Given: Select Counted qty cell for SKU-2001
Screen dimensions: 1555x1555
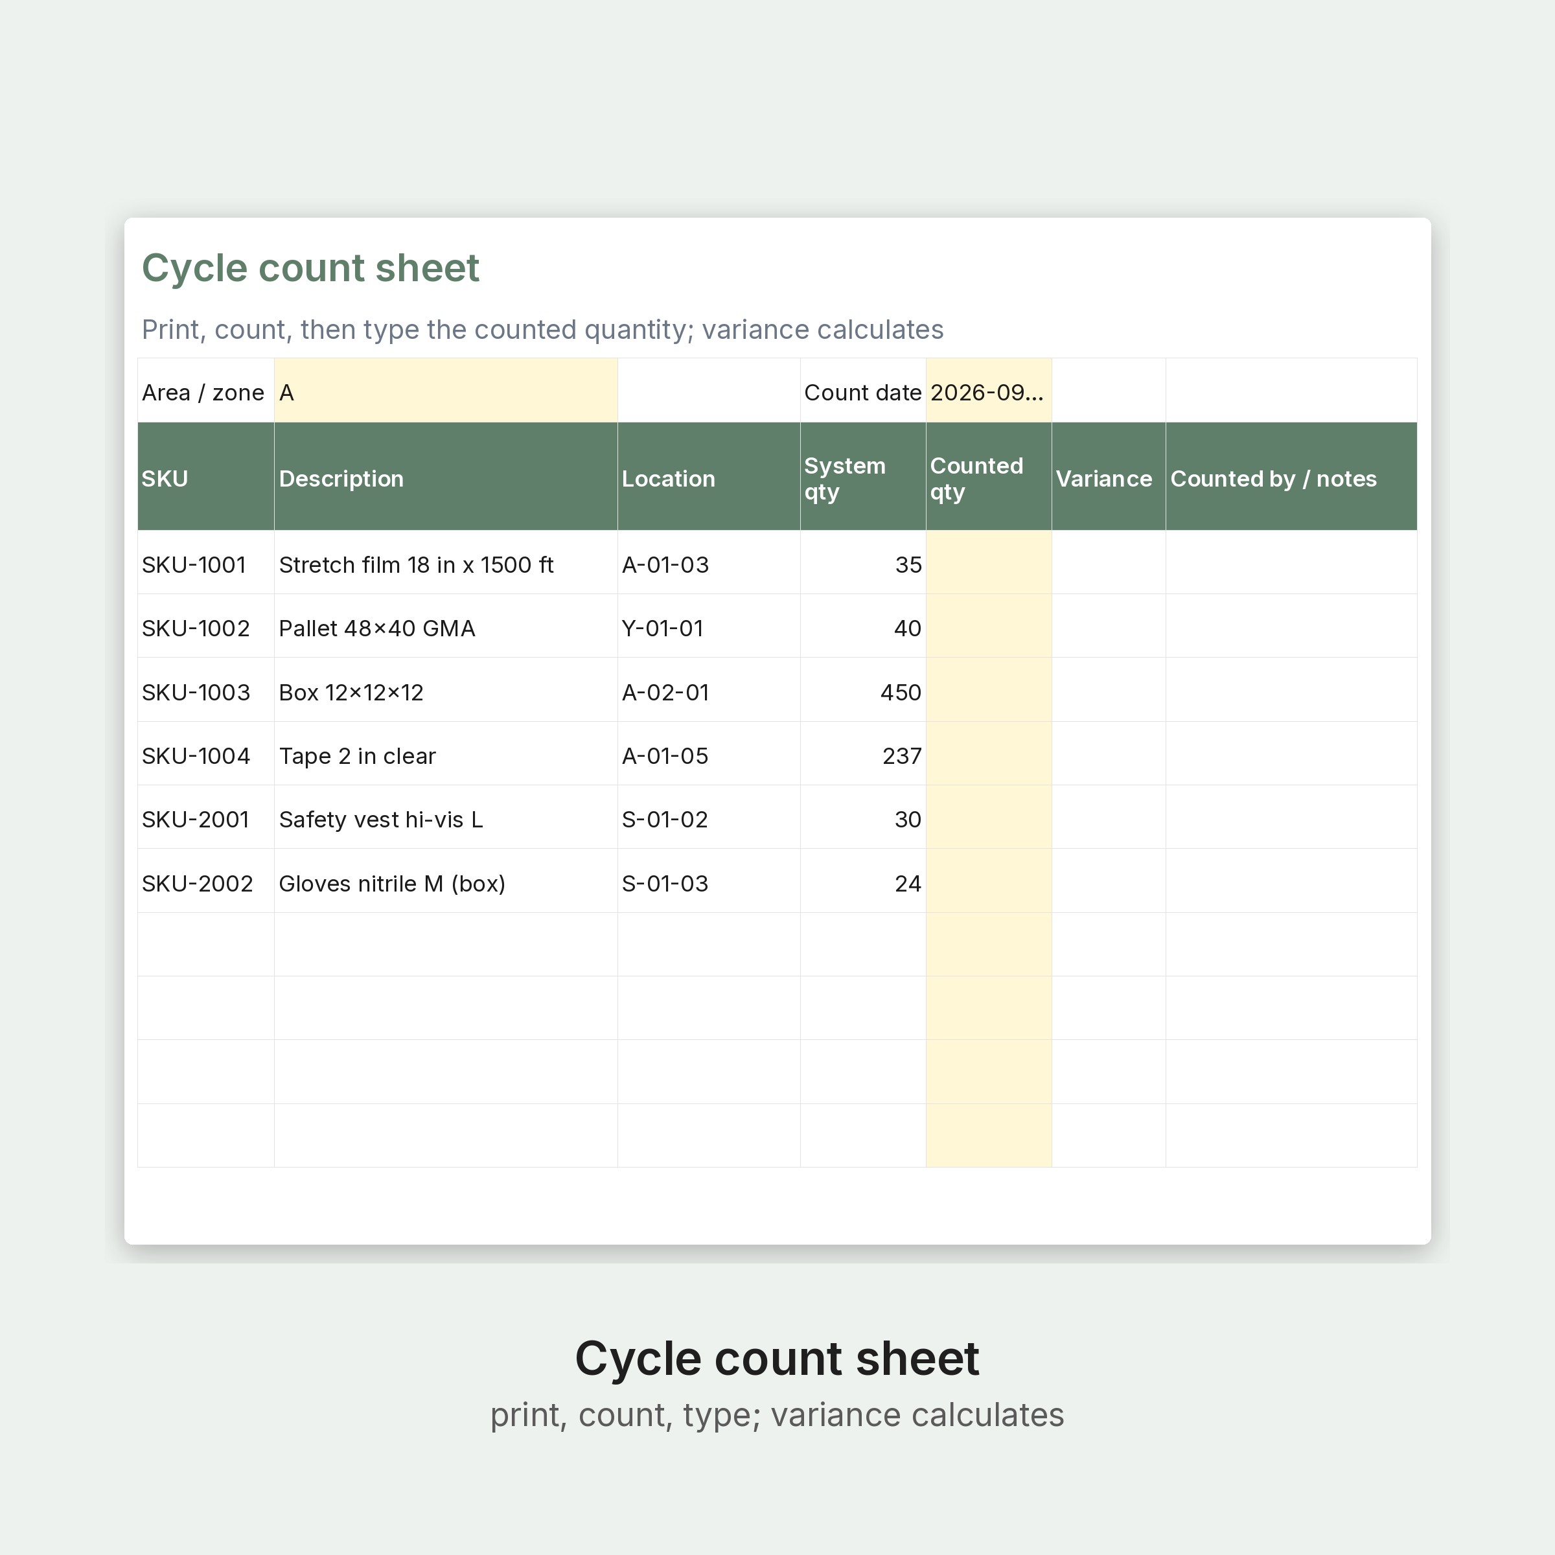Looking at the screenshot, I should [x=988, y=817].
